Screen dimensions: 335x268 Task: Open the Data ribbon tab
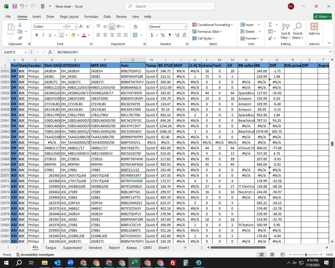click(x=107, y=16)
